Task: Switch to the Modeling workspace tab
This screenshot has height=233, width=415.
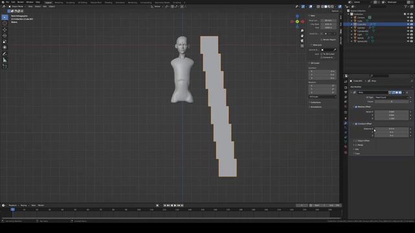Action: [59, 3]
